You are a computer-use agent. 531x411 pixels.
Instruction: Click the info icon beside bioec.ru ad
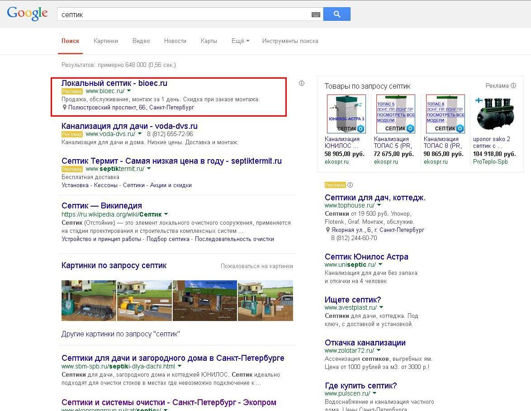pyautogui.click(x=301, y=83)
